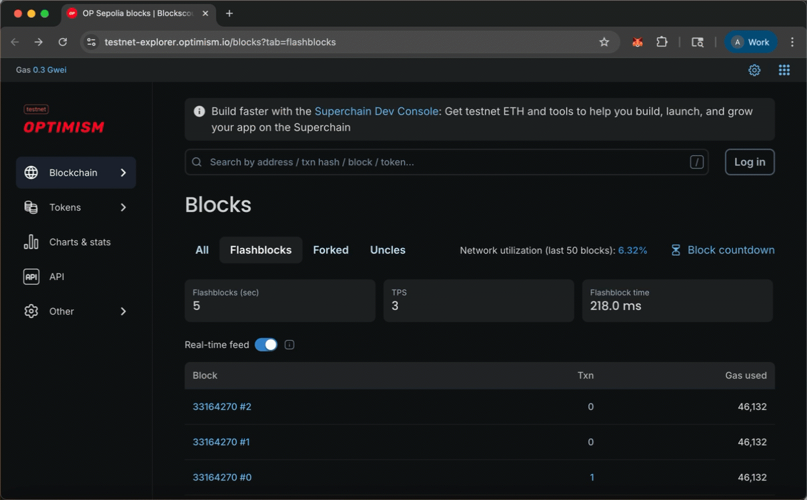Viewport: 807px width, 500px height.
Task: Expand the Tokens sidebar section
Action: click(x=123, y=207)
